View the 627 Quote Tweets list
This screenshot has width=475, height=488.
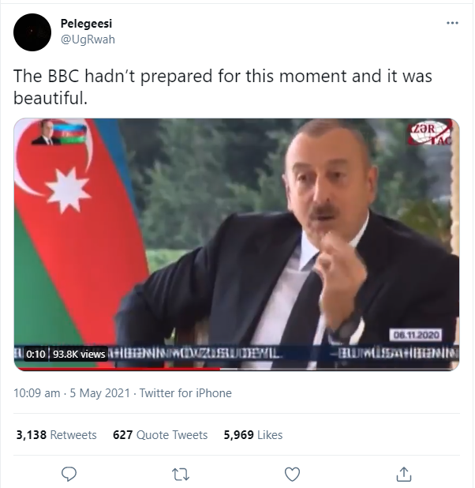tap(160, 435)
